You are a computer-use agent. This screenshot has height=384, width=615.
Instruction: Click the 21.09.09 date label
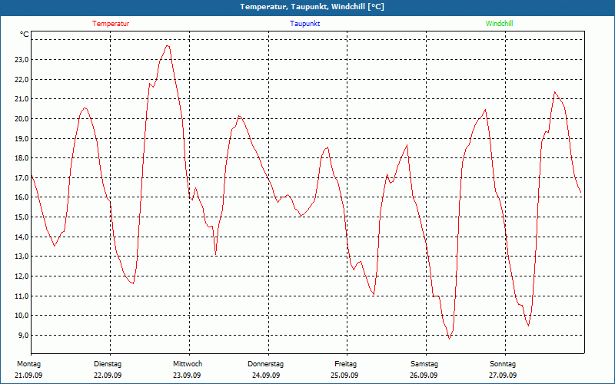28,376
